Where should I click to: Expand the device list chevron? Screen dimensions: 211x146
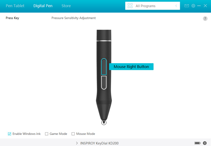coord(77,143)
